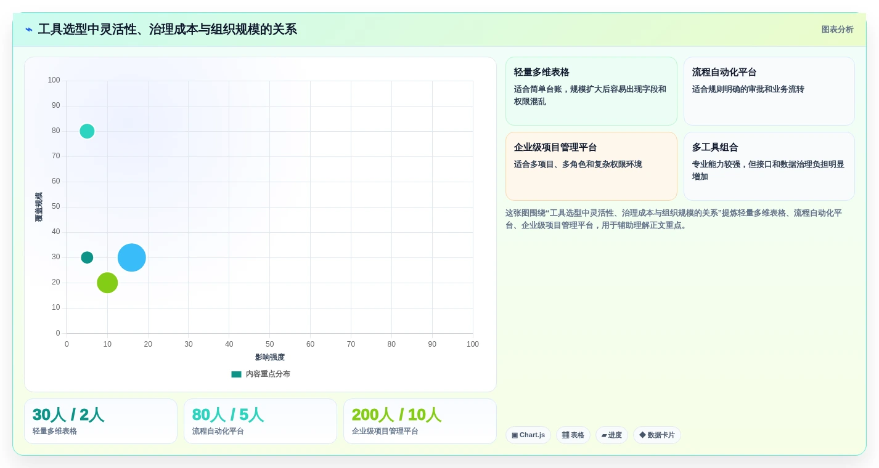
Task: Click the lightning icon beside the title
Action: point(29,30)
